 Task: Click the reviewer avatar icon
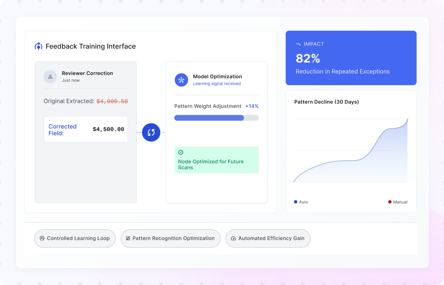tap(50, 77)
